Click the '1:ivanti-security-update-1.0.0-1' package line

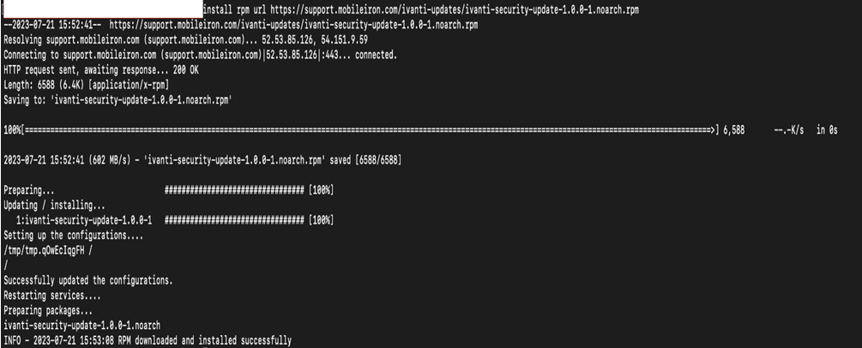point(83,220)
